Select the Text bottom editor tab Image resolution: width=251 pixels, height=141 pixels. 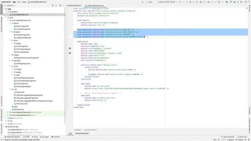(70, 133)
